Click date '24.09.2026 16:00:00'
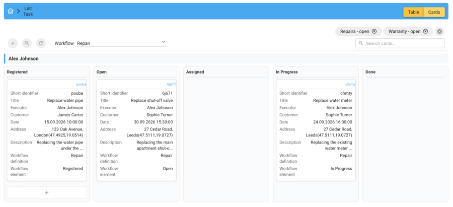The height and width of the screenshot is (207, 453). [x=333, y=122]
